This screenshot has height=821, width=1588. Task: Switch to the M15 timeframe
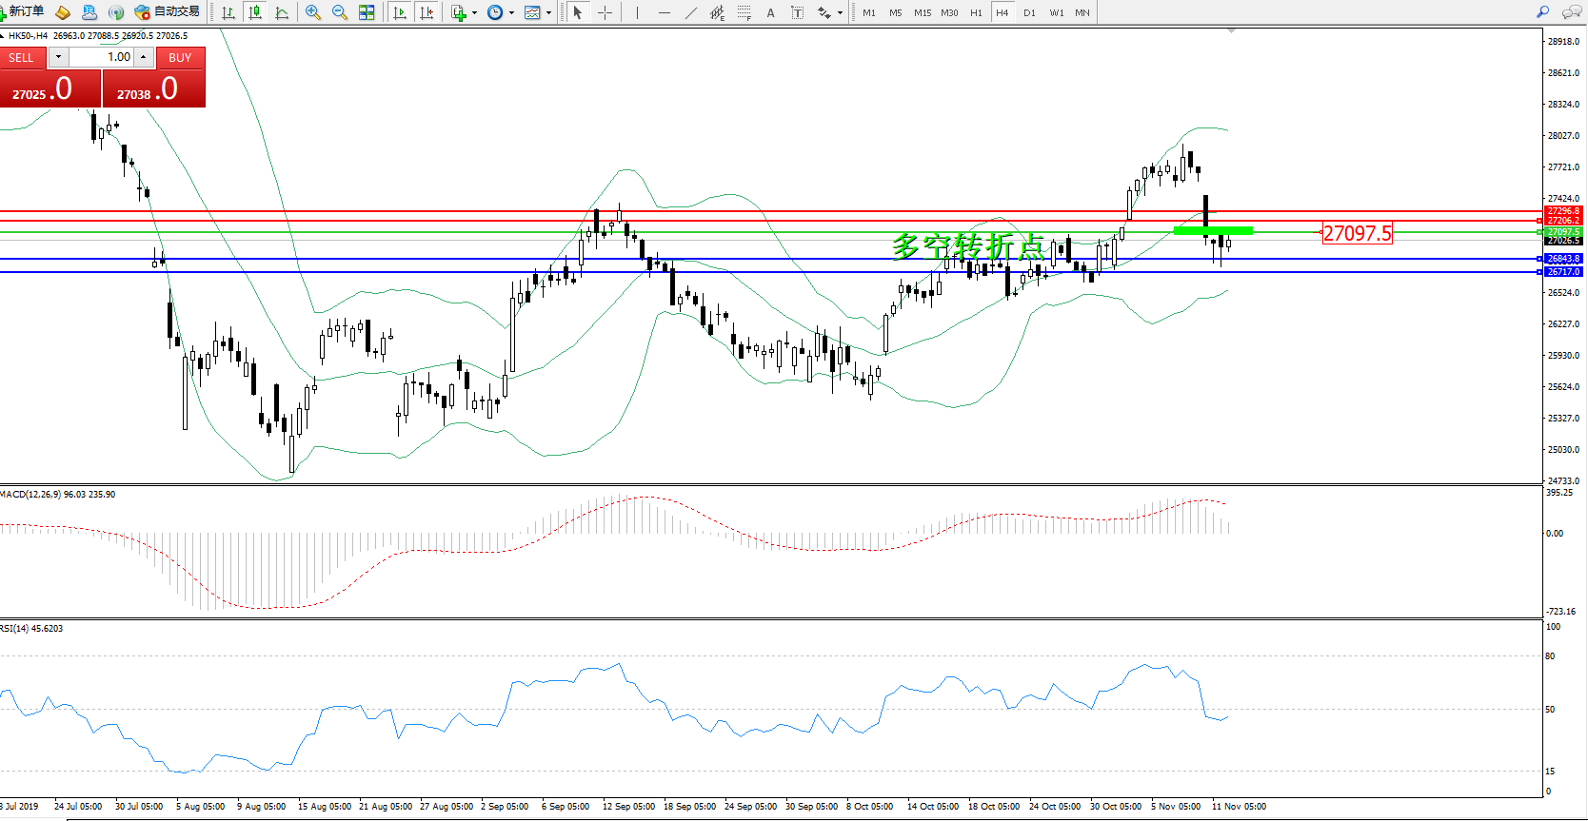point(922,12)
